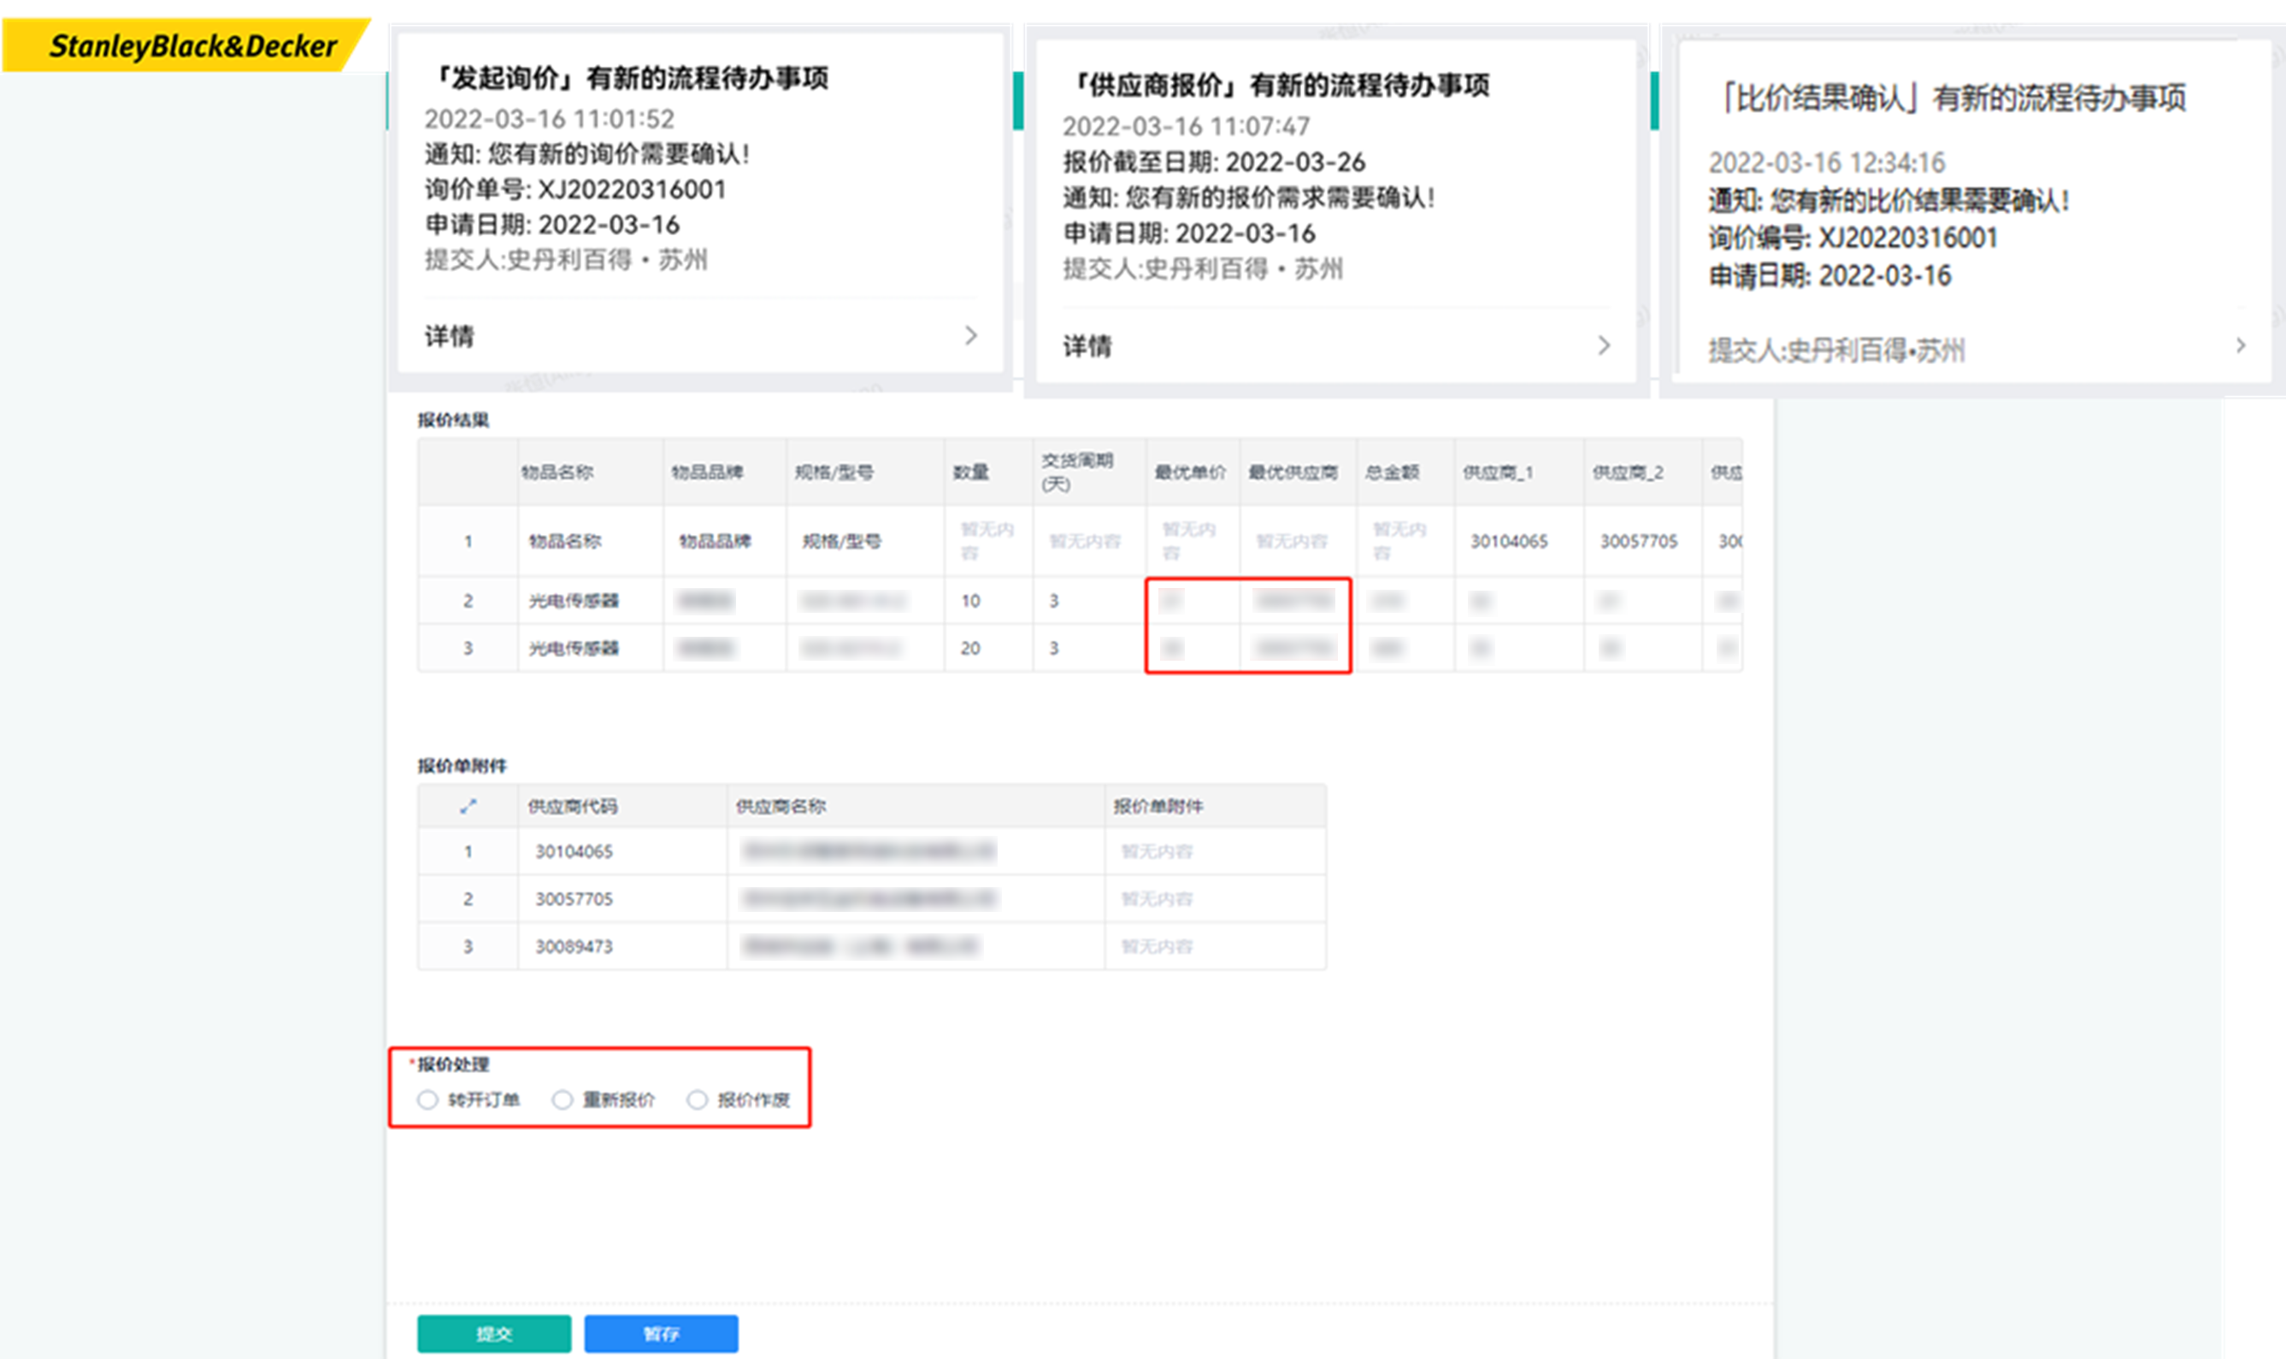Click the expand icon in attachment table header
The width and height of the screenshot is (2286, 1359).
468,806
